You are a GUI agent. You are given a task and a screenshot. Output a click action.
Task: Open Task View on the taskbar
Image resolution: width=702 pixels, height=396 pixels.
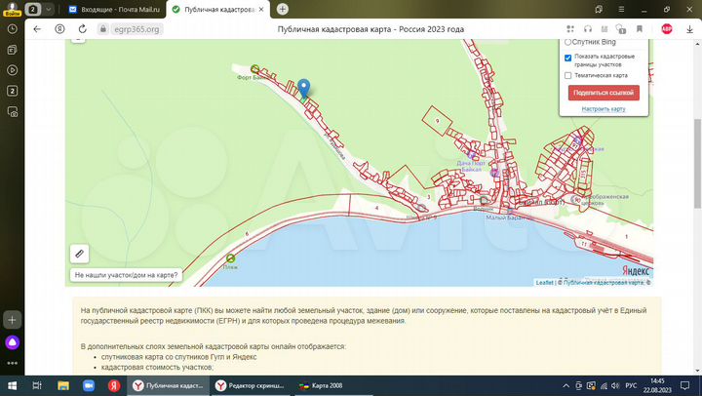tap(38, 385)
